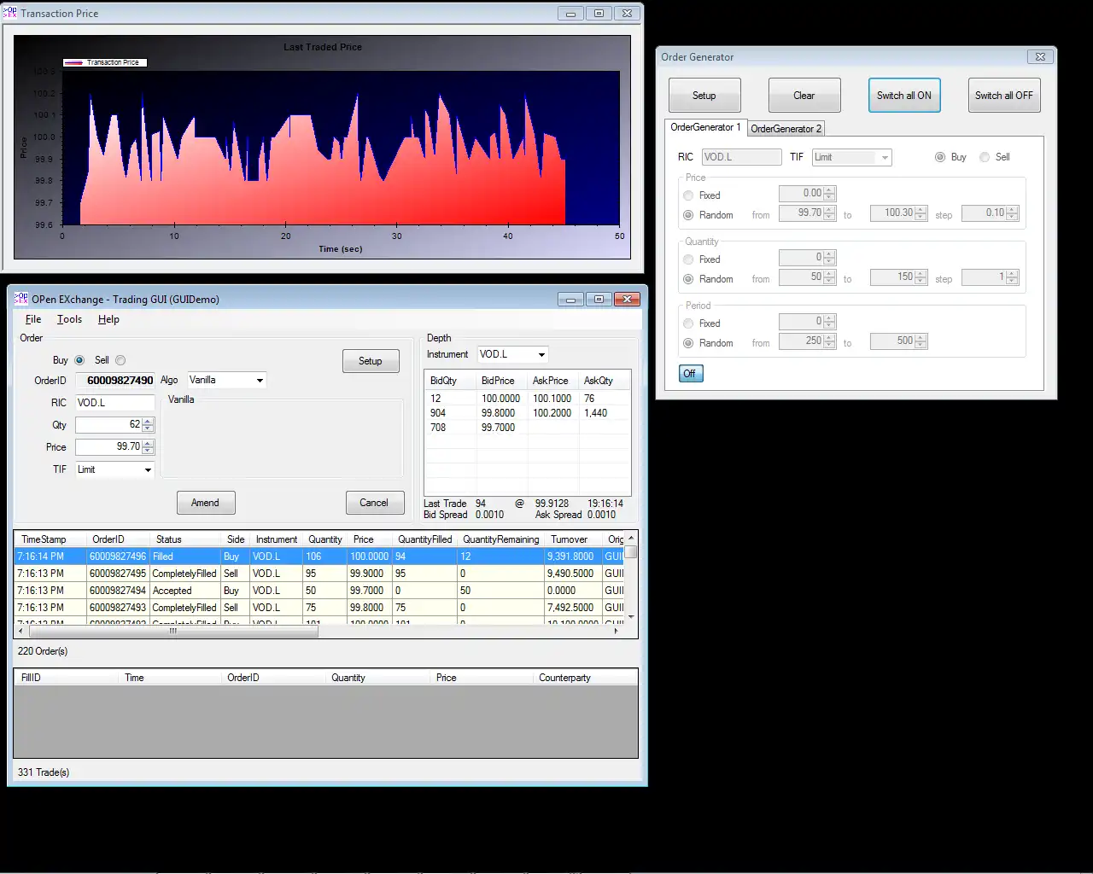Click Setup in the Order Generator window
1093x874 pixels.
[x=704, y=96]
